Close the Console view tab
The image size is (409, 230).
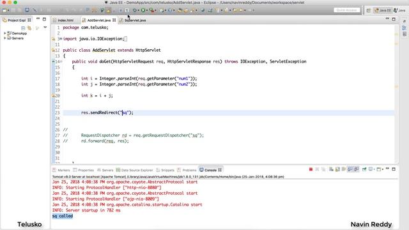click(x=220, y=170)
